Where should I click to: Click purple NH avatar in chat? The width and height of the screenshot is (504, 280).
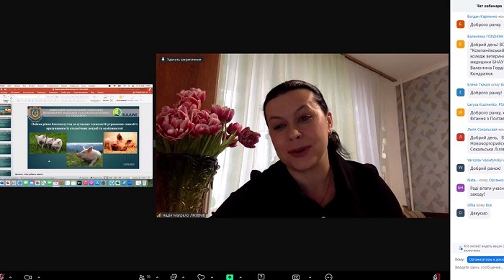pos(460,188)
